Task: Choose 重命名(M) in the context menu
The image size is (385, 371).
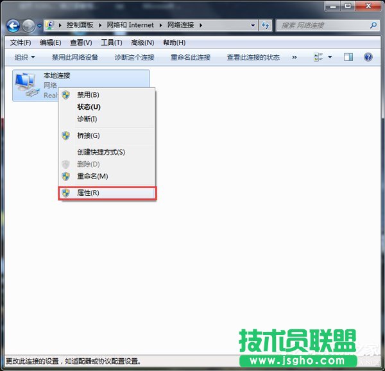Action: (107, 177)
